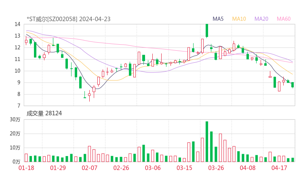299x177 pixels.
Task: Click the 01-18 date axis label
Action: point(26,168)
